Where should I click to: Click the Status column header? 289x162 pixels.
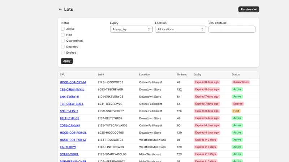pyautogui.click(x=236, y=75)
